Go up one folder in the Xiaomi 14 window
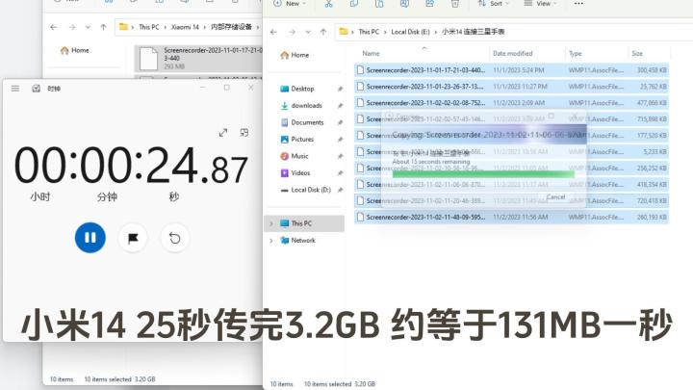Screen dimensions: 693x390 [x=103, y=27]
